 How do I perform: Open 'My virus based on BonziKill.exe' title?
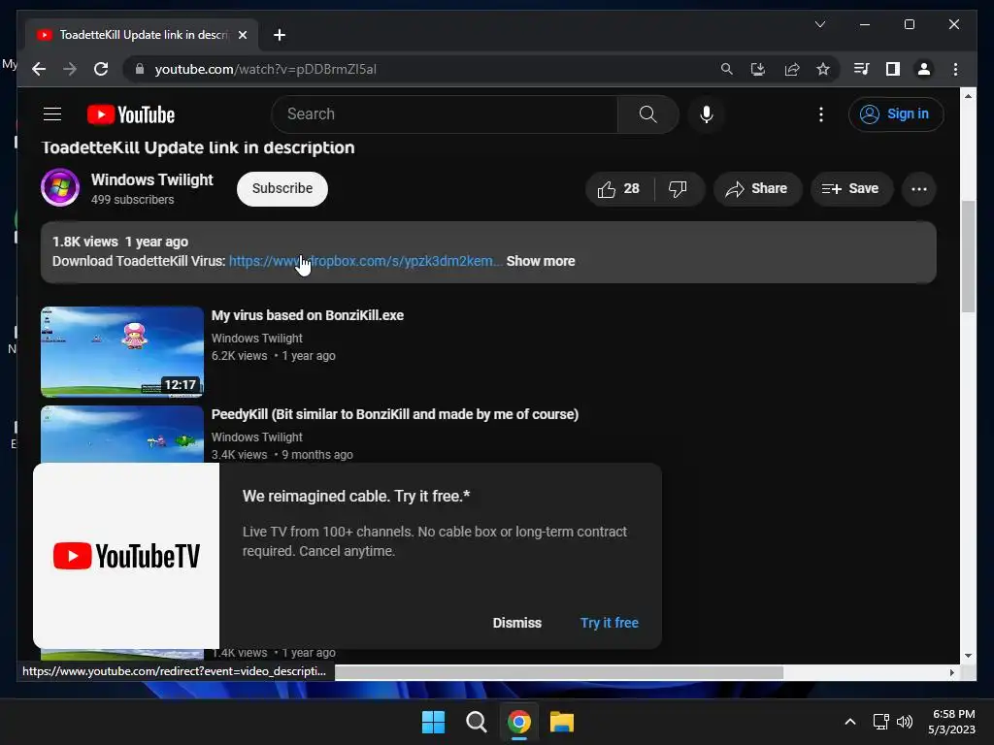tap(308, 315)
